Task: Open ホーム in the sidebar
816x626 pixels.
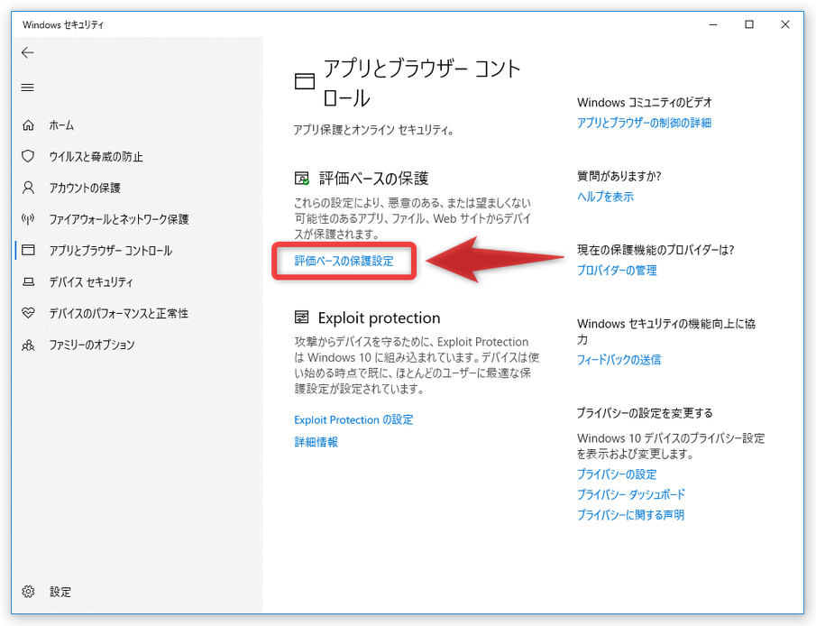Action: (x=61, y=125)
